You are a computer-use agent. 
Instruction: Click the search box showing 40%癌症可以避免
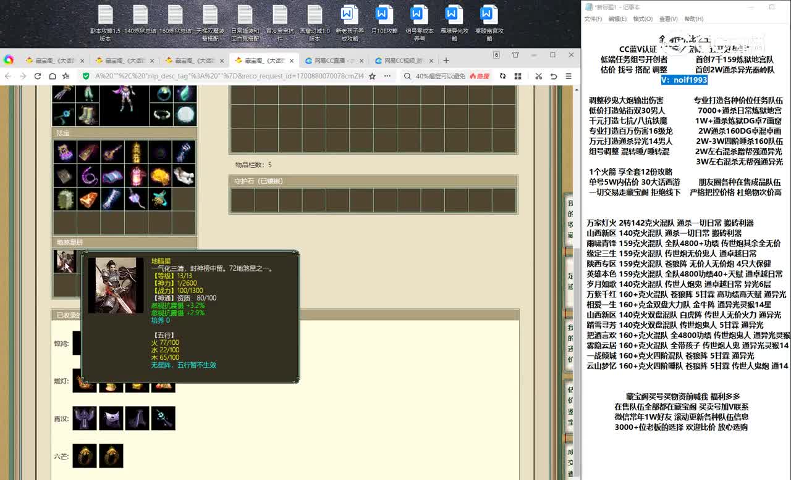tap(440, 76)
